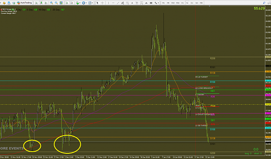
Task: Click the 'short: 0' readout
Action: pos(258,153)
